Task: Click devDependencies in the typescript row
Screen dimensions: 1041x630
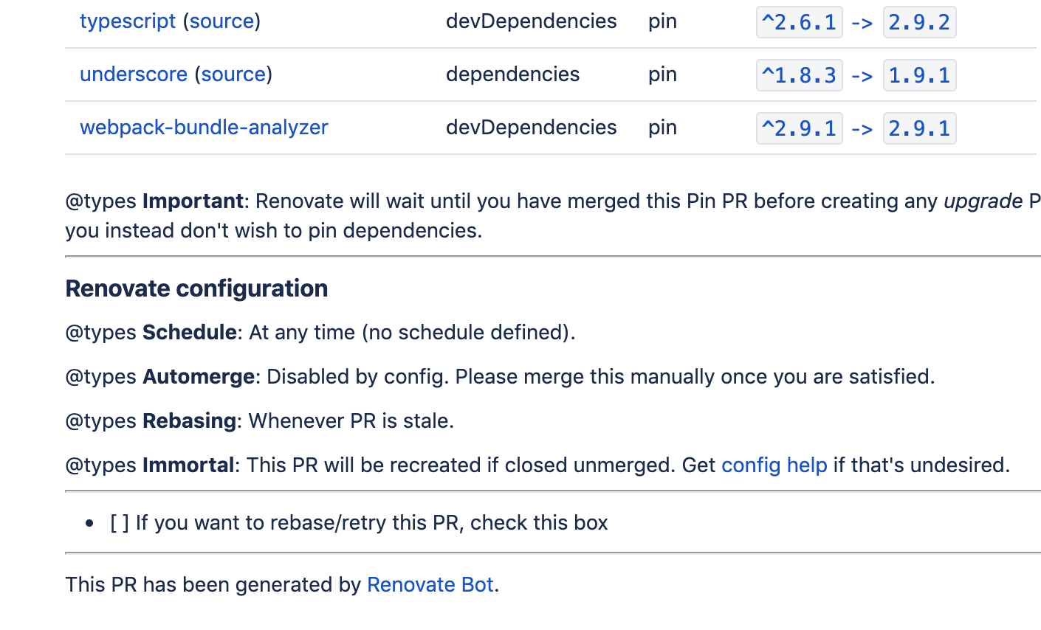Action: [x=531, y=21]
